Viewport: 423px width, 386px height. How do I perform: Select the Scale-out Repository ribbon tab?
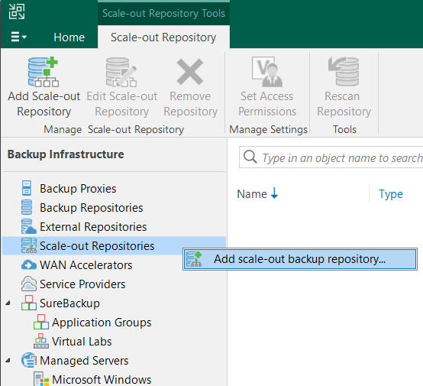click(x=163, y=37)
